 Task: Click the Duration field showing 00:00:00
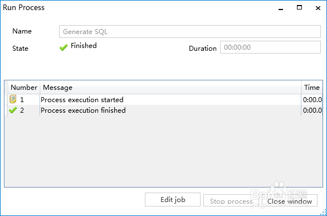click(x=270, y=47)
